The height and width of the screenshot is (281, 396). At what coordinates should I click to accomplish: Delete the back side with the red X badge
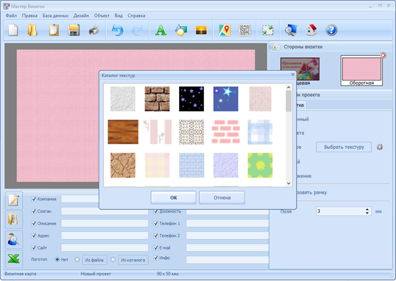click(x=383, y=55)
